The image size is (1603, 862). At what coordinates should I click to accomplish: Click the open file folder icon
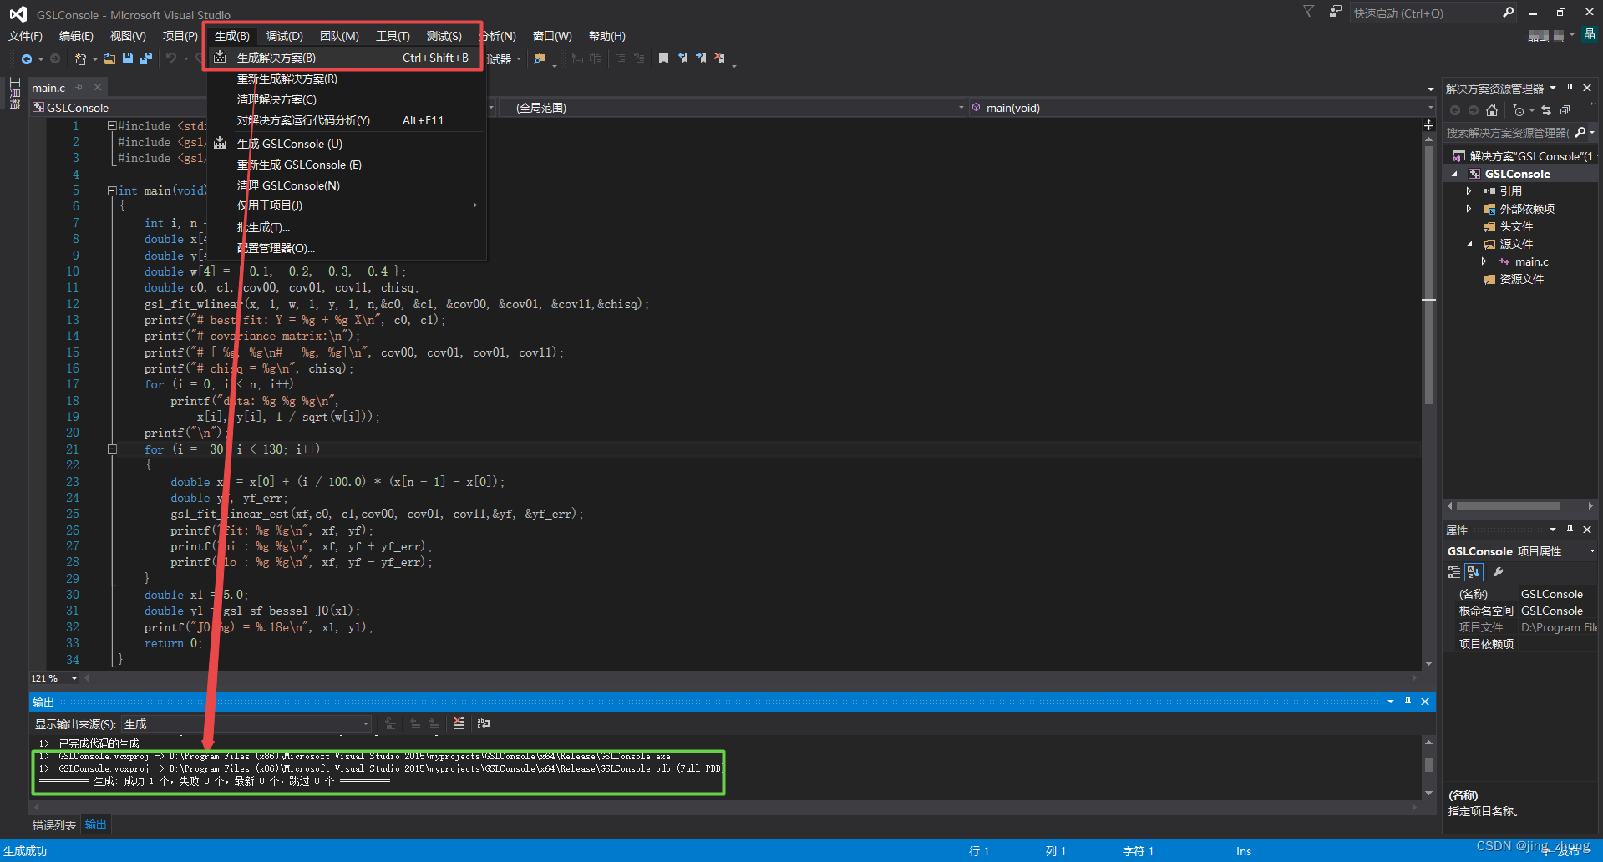click(109, 58)
